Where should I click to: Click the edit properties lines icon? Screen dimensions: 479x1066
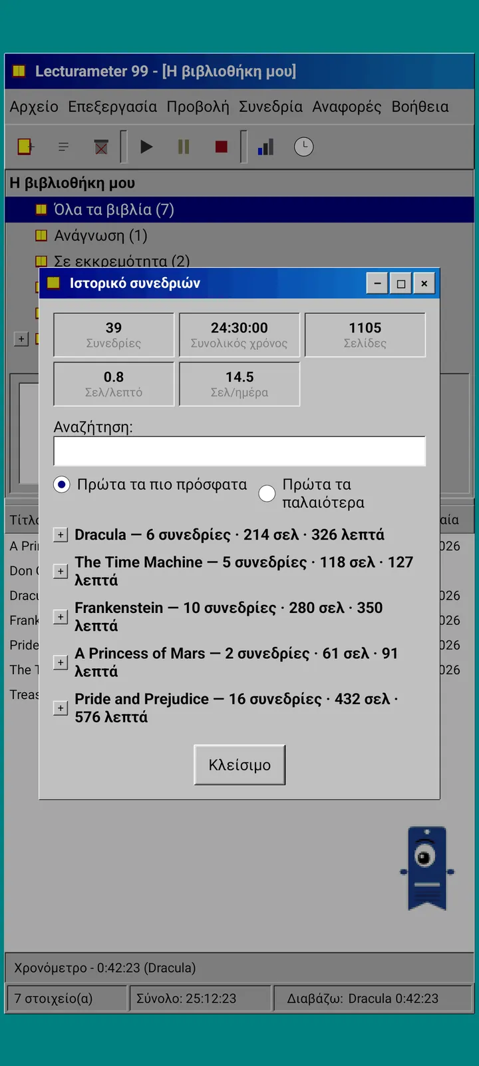click(63, 147)
